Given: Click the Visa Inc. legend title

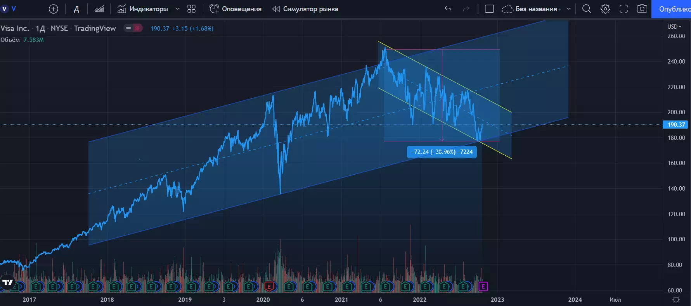Looking at the screenshot, I should 15,28.
